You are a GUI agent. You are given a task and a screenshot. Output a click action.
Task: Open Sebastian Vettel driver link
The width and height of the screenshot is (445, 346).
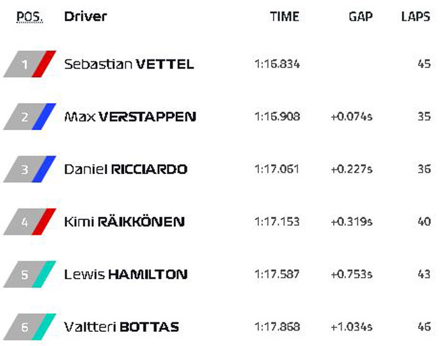(129, 64)
